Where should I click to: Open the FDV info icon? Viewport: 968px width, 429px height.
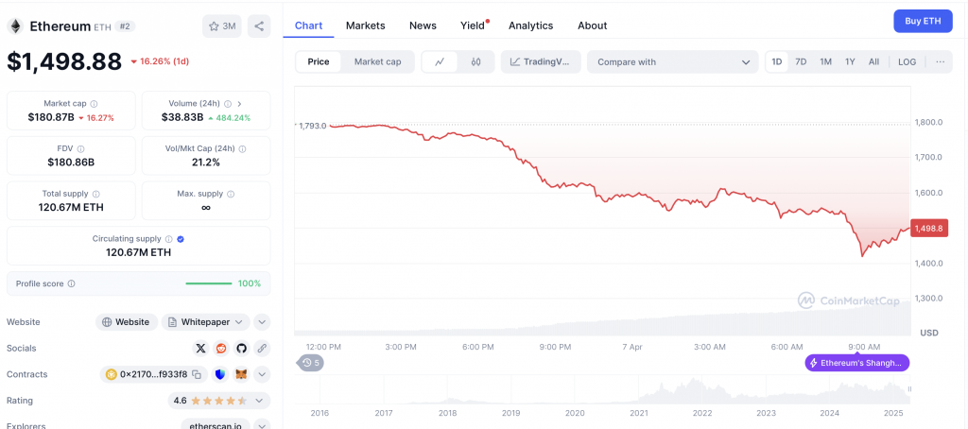pos(81,148)
